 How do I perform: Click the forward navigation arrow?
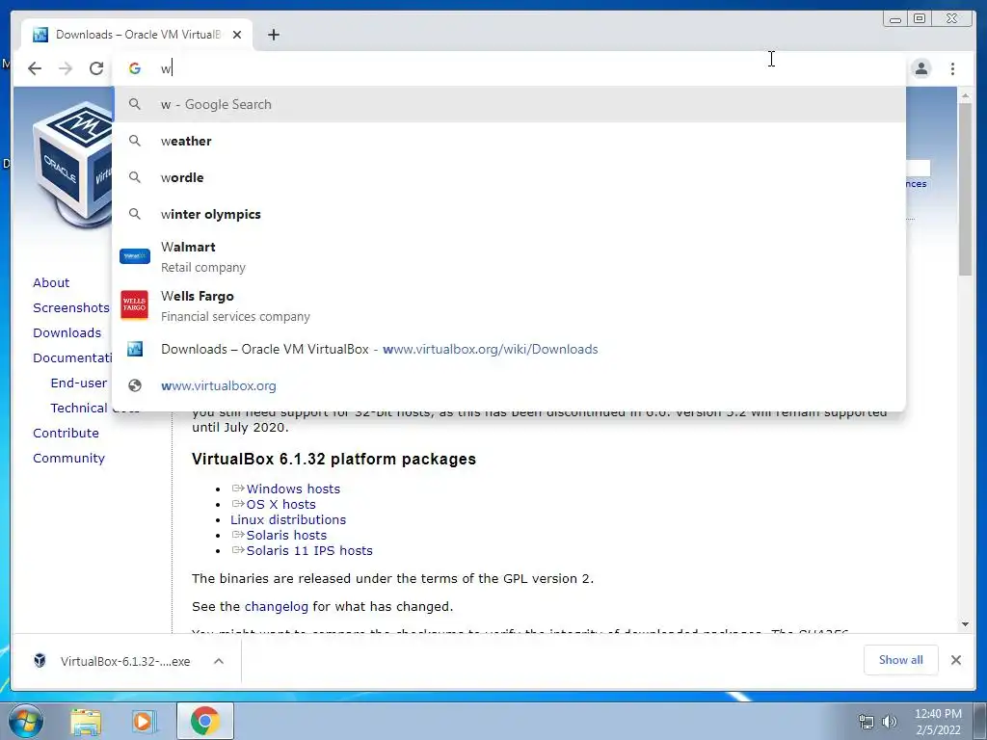[66, 68]
